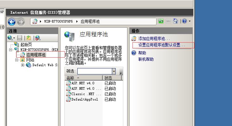
Task: Click 添加应用程序池 action link
Action: 154,38
